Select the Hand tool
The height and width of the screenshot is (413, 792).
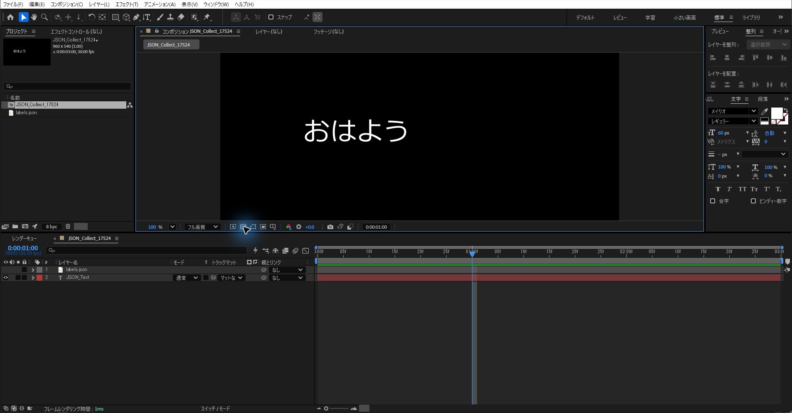pos(34,17)
